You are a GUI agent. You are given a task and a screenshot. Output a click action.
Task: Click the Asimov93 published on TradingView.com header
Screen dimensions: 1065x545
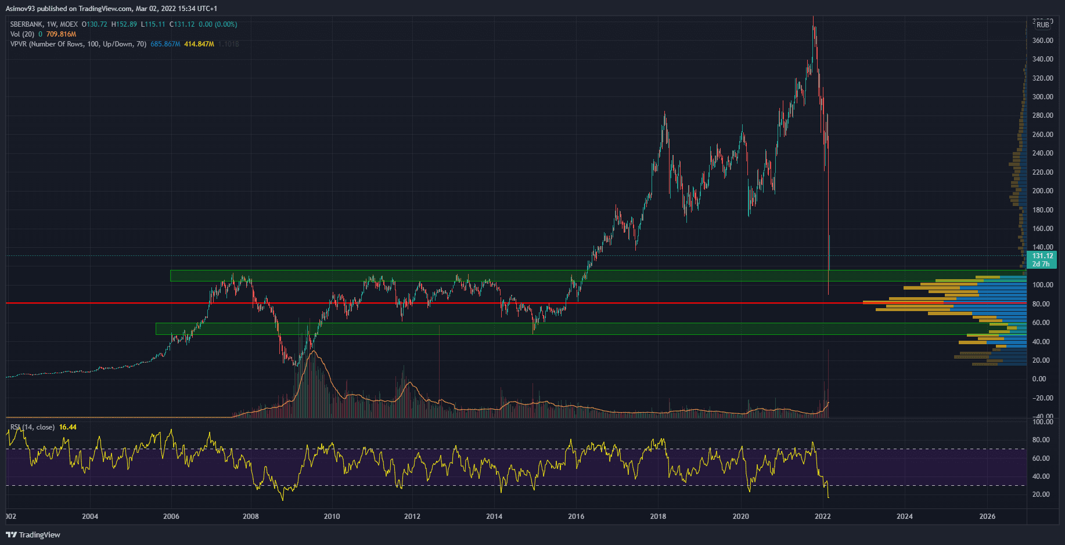click(111, 9)
